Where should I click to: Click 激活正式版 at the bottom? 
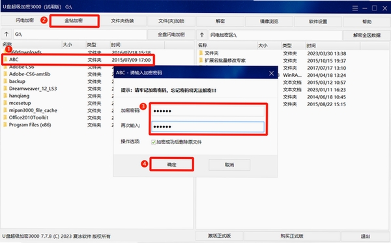[219, 236]
